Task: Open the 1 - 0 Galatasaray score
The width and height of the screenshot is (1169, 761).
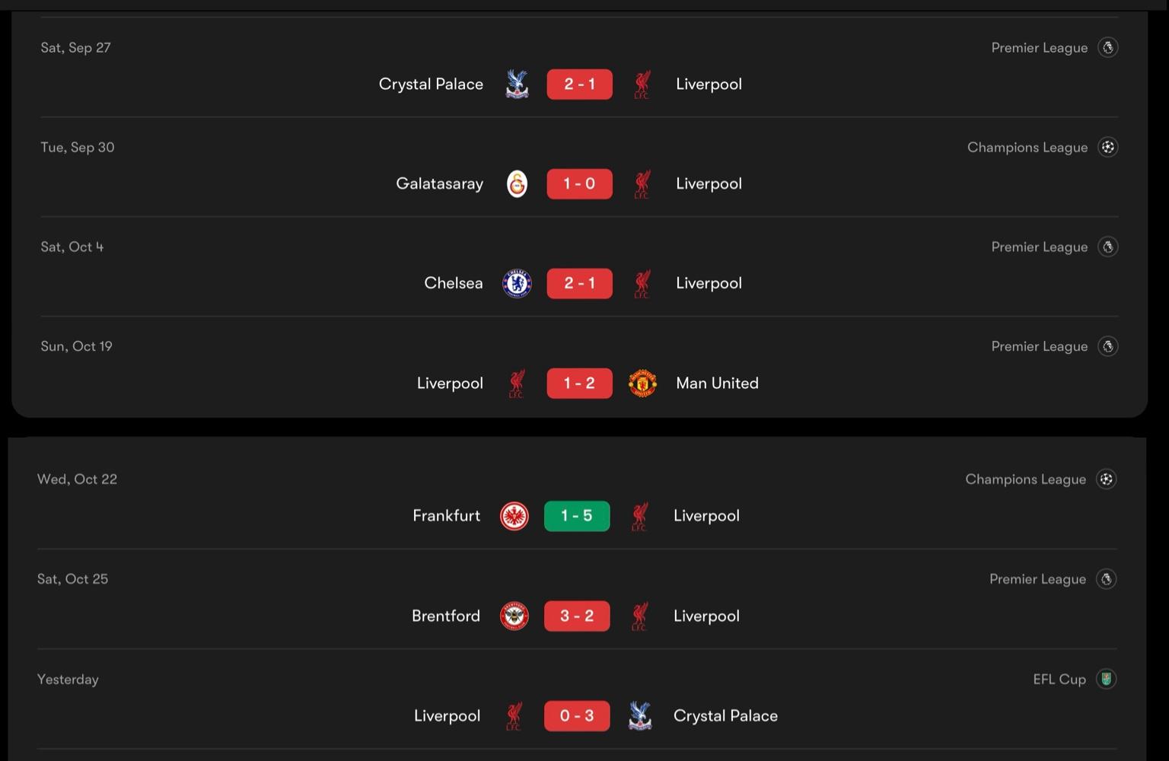Action: [x=579, y=184]
